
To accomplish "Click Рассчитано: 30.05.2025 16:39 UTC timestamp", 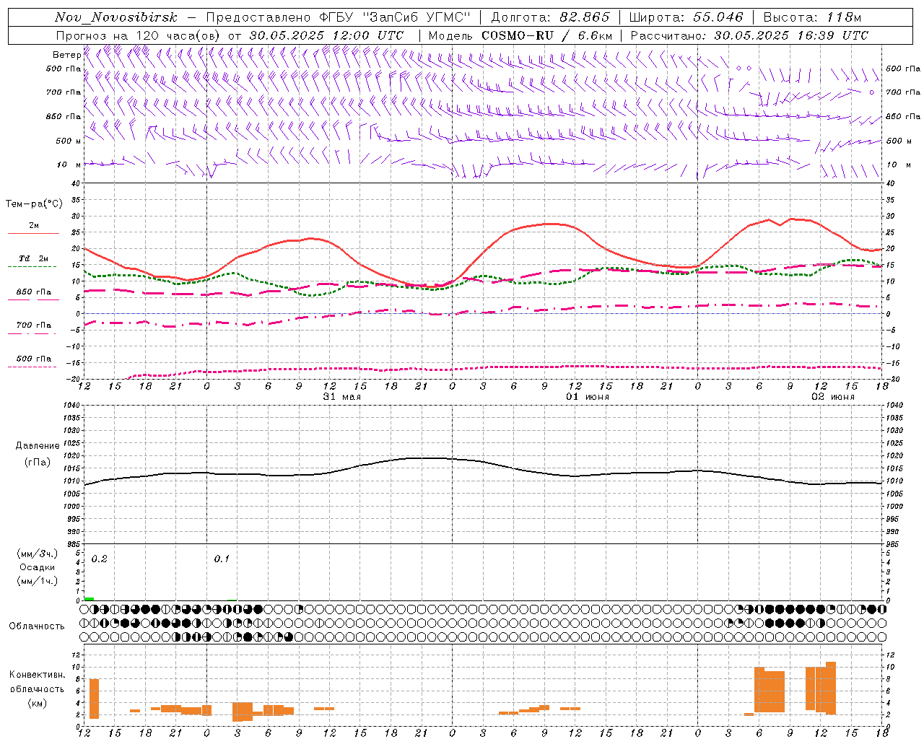I will (749, 35).
